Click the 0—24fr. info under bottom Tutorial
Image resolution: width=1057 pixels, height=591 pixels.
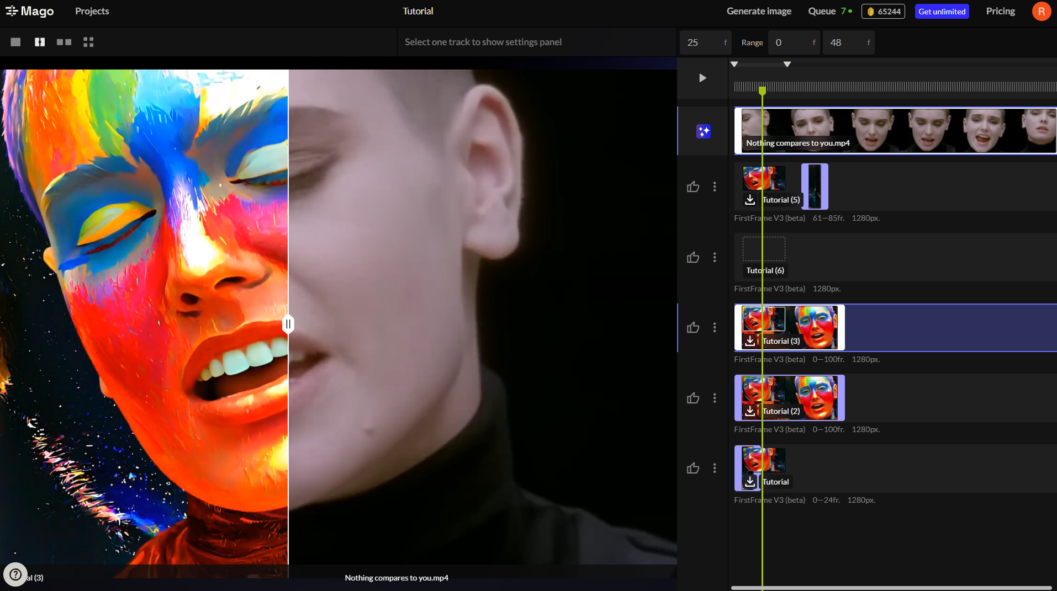(826, 500)
